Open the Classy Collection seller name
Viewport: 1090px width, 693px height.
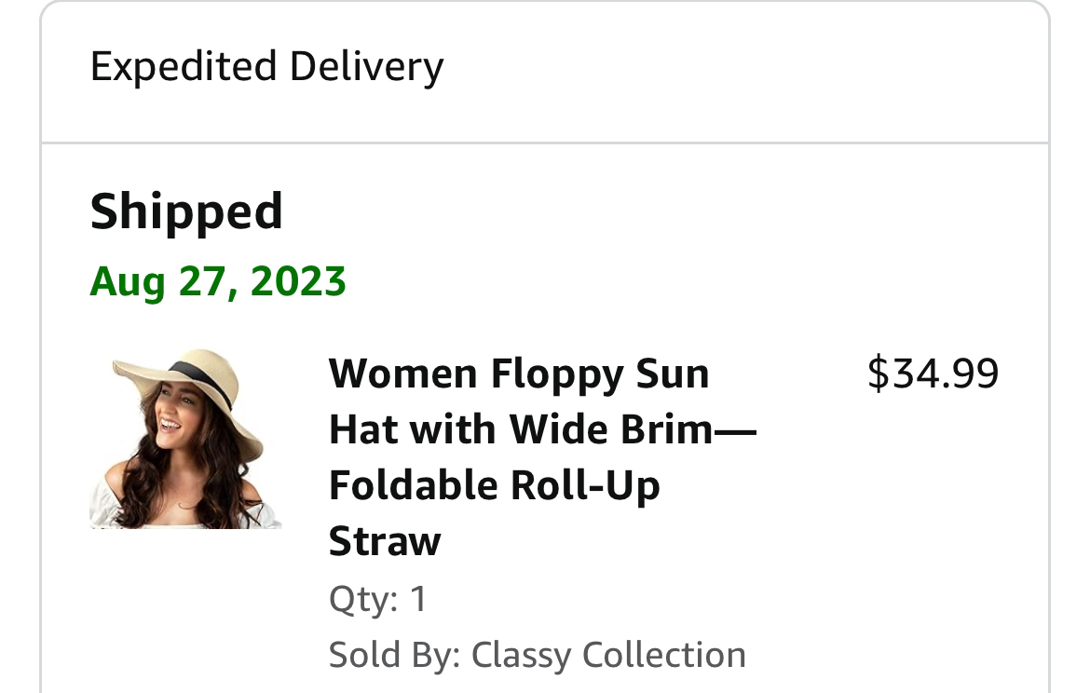pyautogui.click(x=608, y=655)
